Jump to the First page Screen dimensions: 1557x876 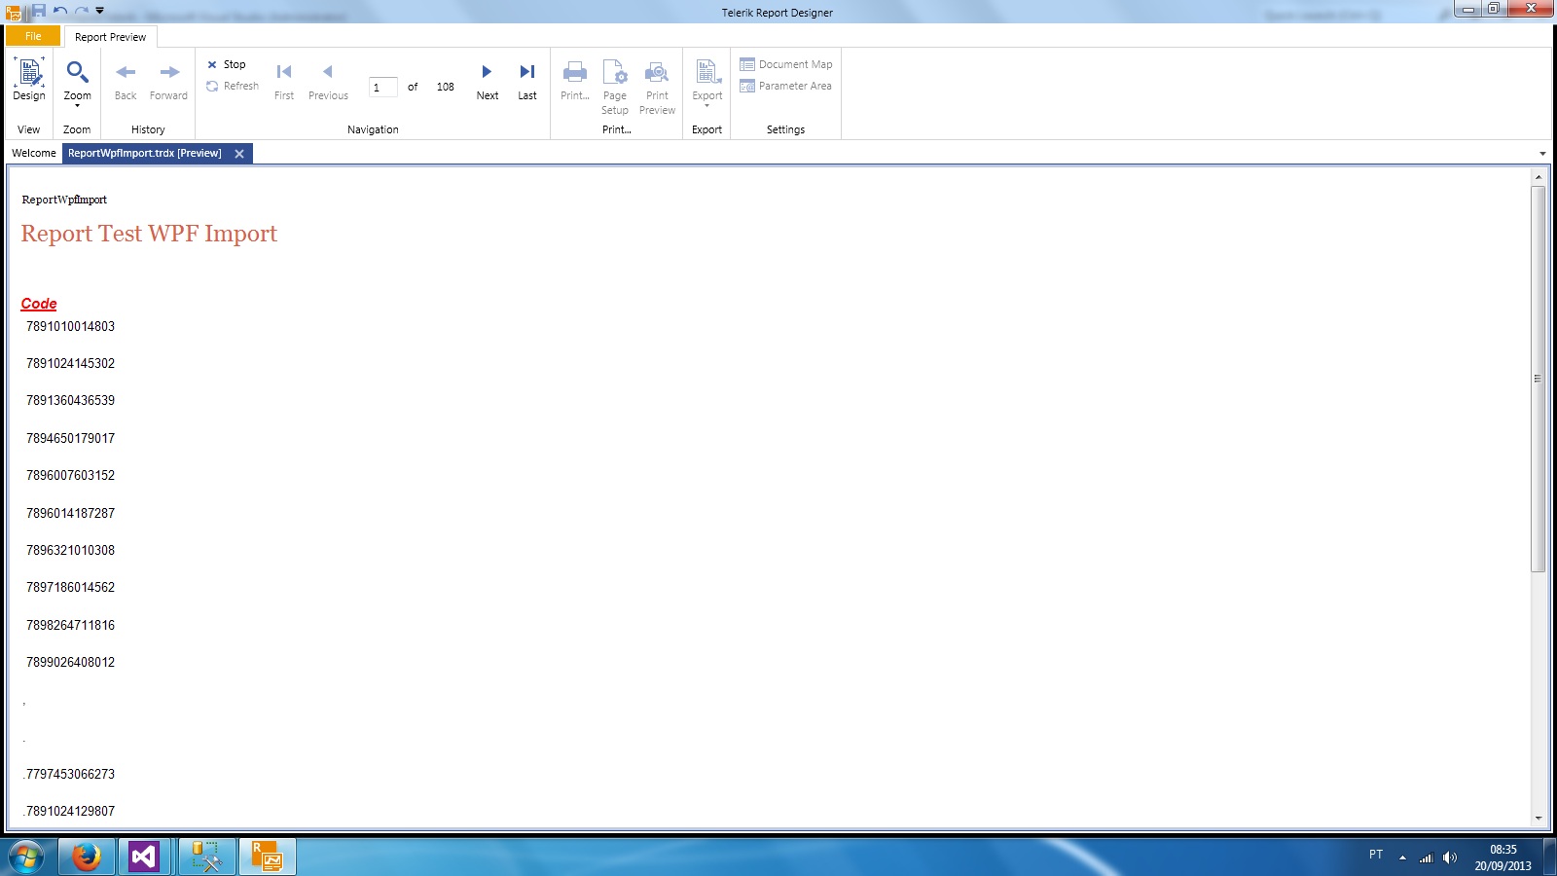[x=284, y=81]
